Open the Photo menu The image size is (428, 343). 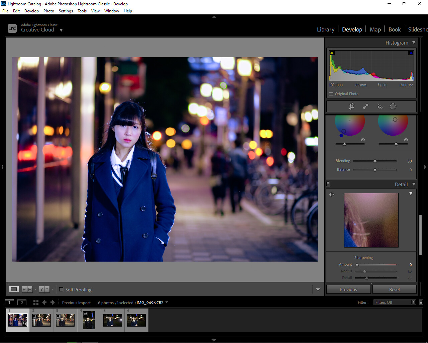point(48,11)
